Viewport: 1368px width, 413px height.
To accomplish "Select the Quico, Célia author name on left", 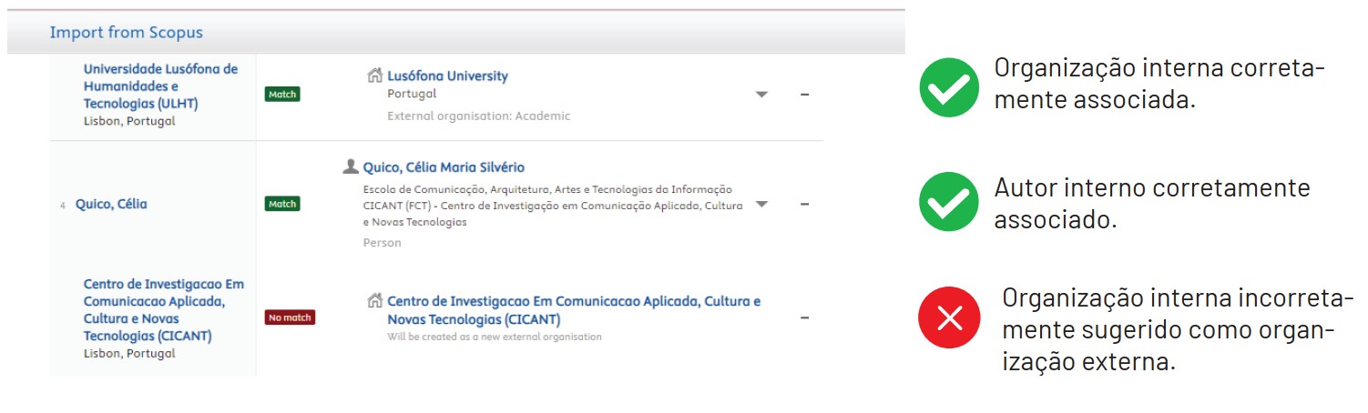I will click(x=111, y=205).
